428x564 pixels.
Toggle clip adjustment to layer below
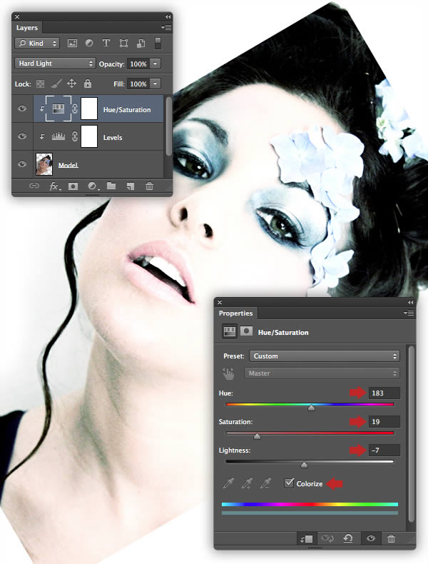[x=307, y=539]
